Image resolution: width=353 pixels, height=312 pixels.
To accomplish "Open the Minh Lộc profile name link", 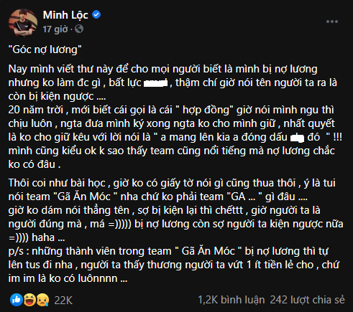I will point(65,15).
